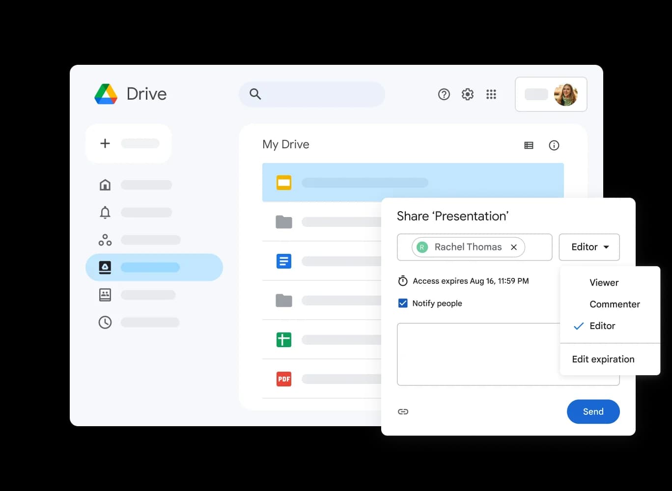Copy the shareable link
This screenshot has height=491, width=672.
click(x=403, y=411)
